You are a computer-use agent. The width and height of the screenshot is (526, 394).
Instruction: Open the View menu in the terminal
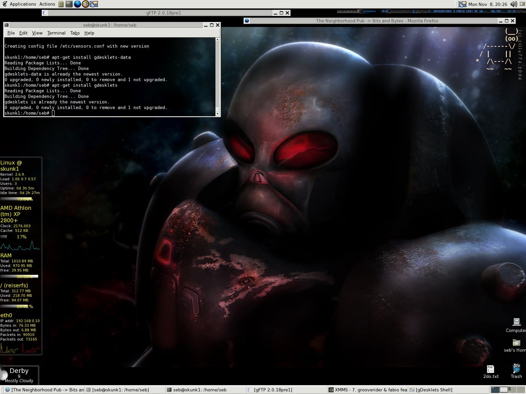[37, 33]
